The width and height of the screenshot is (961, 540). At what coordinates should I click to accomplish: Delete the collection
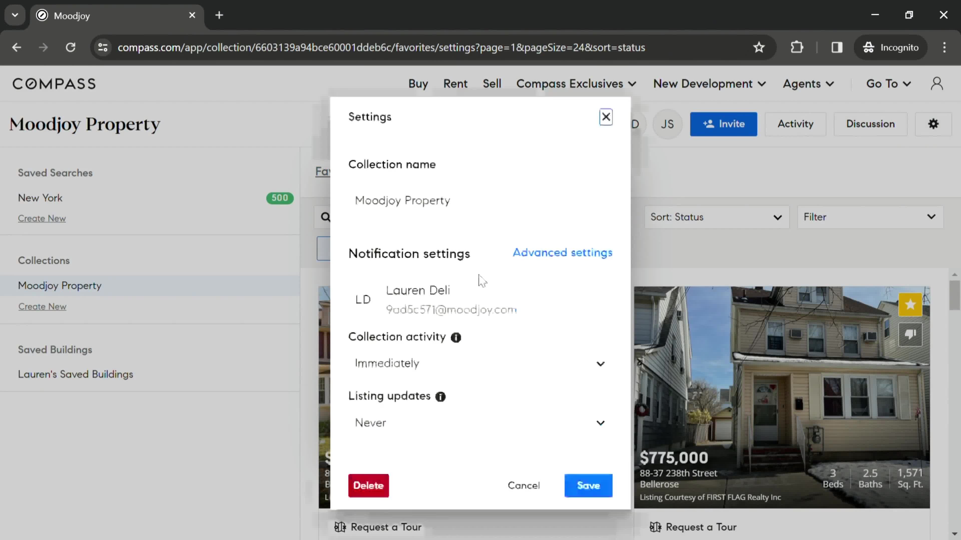click(368, 485)
